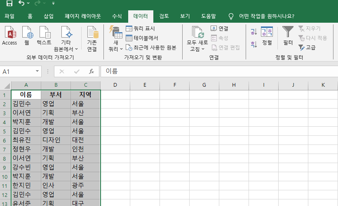This screenshot has height=206, width=338.
Task: Click the 속성 button
Action: click(219, 38)
